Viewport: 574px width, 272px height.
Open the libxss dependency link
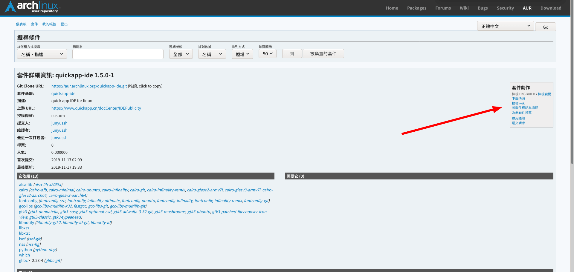pyautogui.click(x=24, y=228)
